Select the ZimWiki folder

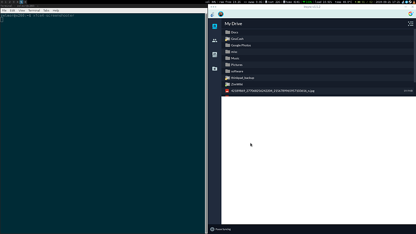coord(317,84)
